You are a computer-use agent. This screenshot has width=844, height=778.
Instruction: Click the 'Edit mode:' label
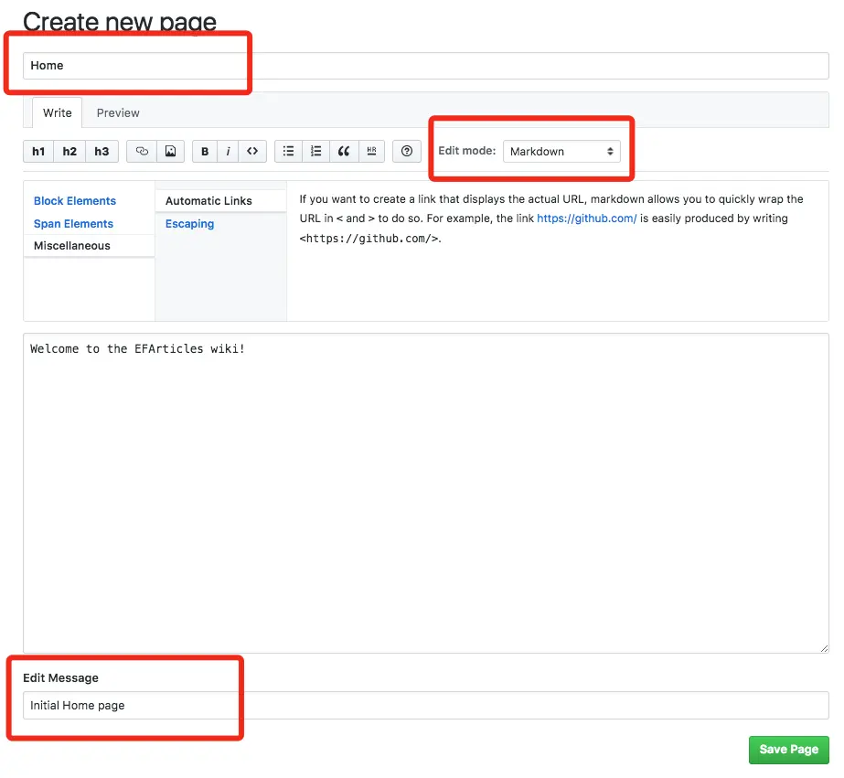pyautogui.click(x=466, y=151)
